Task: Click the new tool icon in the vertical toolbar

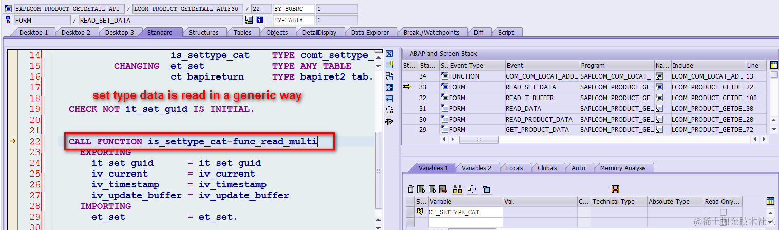Action: click(x=389, y=65)
